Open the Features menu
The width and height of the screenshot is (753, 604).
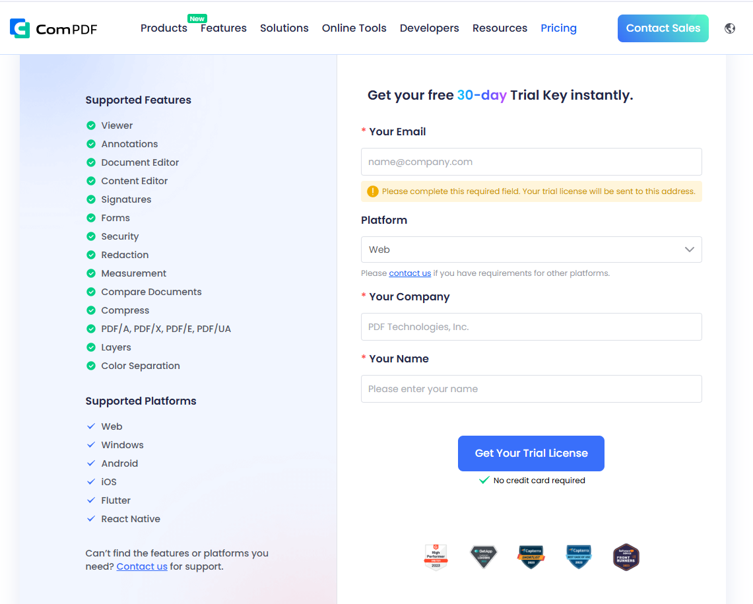click(x=224, y=28)
